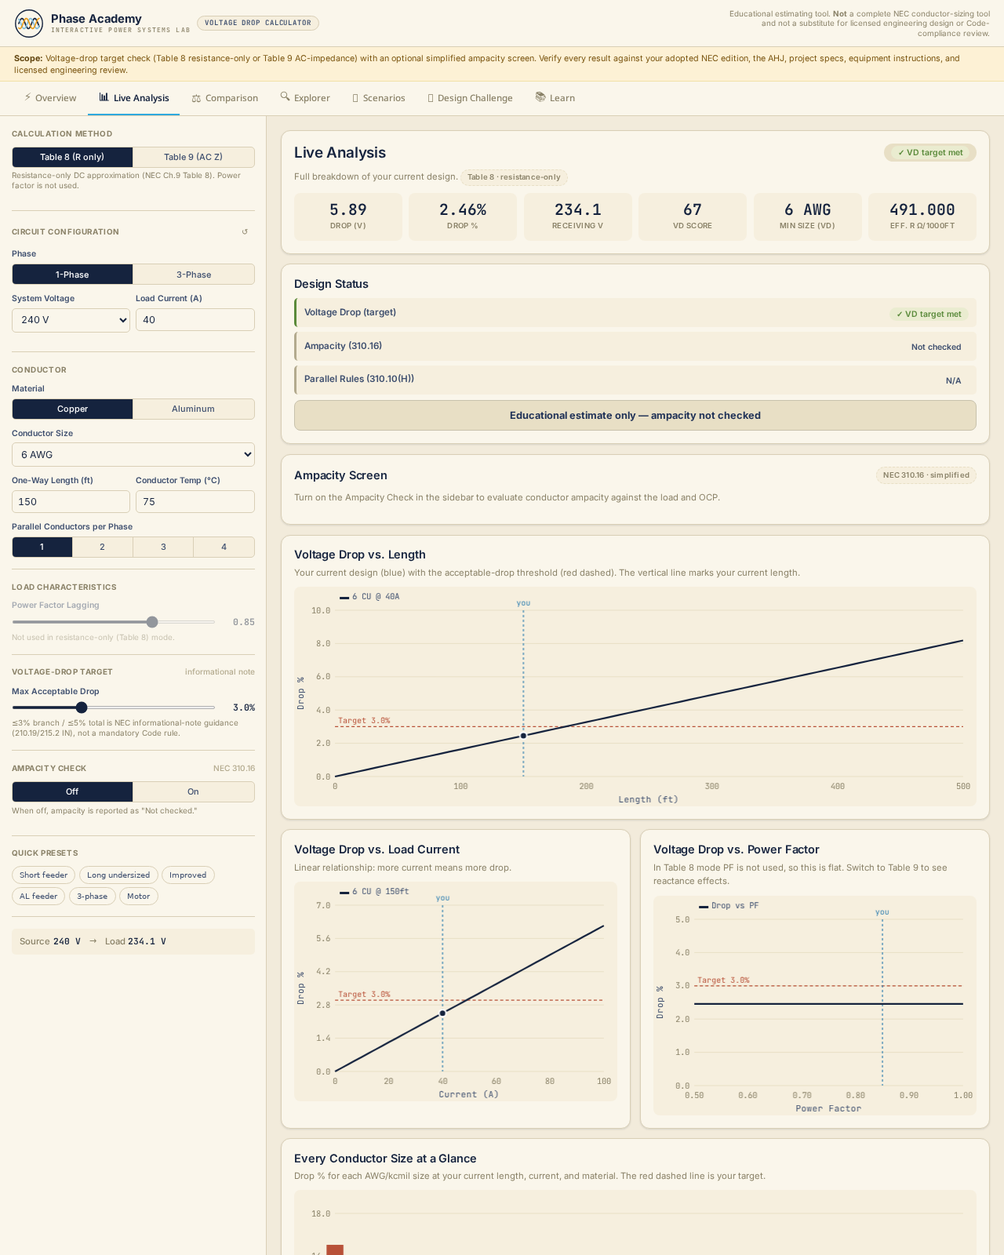Set Ampacity Check to Off

pyautogui.click(x=72, y=791)
